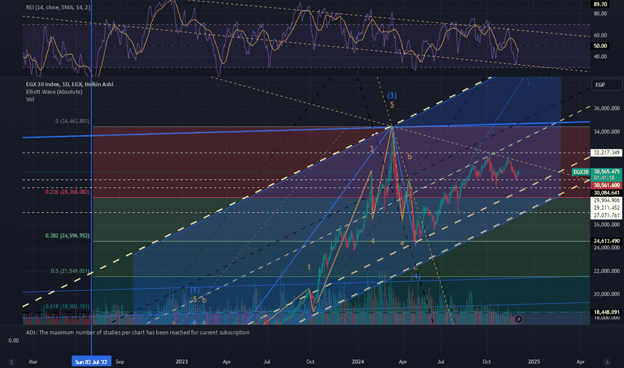Click the A auto-scale button at bottom right
The width and height of the screenshot is (624, 368).
[x=607, y=362]
